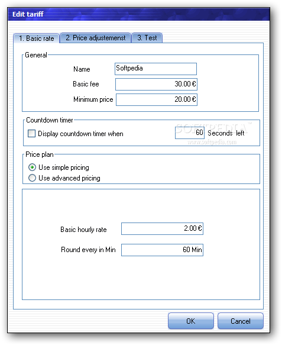Image resolution: width=282 pixels, height=345 pixels.
Task: Click the Seconds left value field
Action: pos(189,133)
